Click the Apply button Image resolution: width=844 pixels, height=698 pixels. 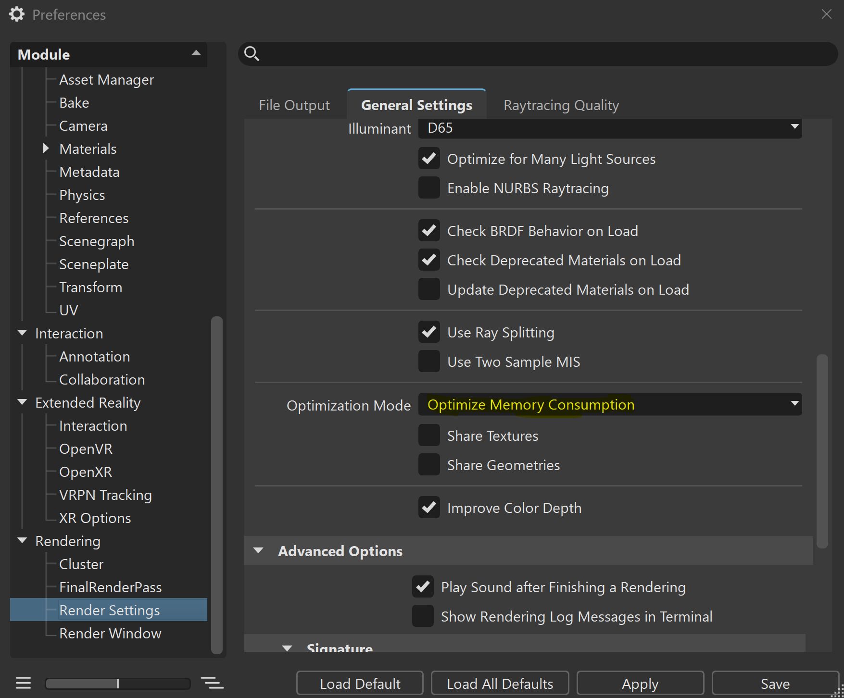pos(640,684)
